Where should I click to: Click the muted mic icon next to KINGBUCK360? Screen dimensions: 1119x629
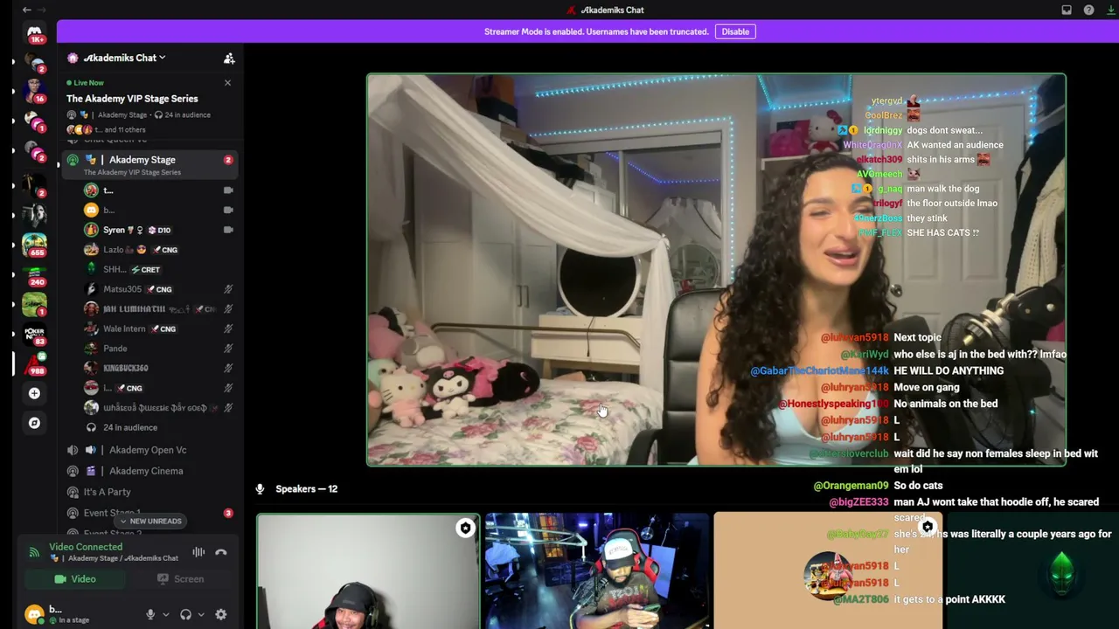(228, 368)
